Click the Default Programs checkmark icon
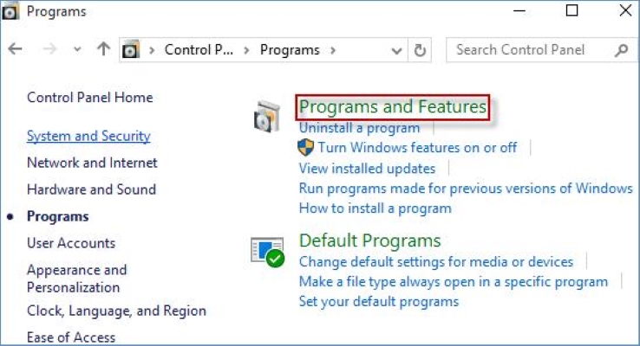This screenshot has width=640, height=346. click(x=266, y=251)
